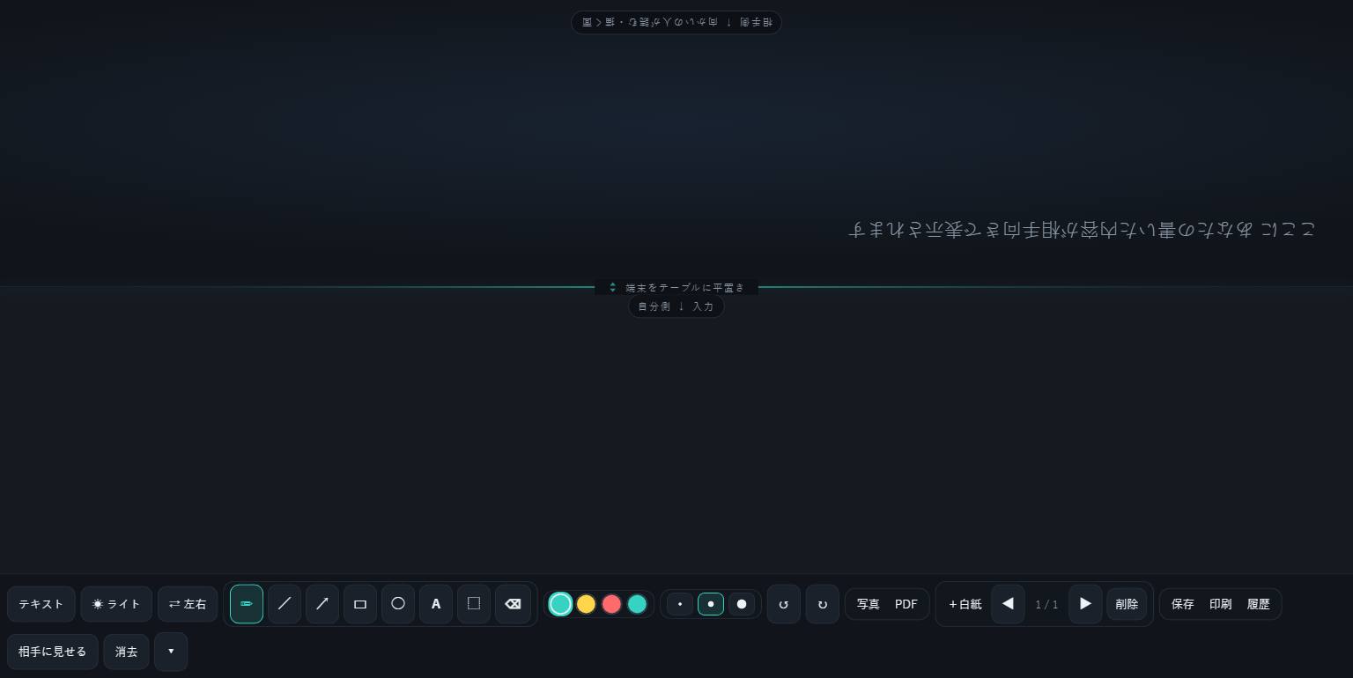This screenshot has height=678, width=1353.
Task: Open the 履歴 history
Action: tap(1259, 604)
